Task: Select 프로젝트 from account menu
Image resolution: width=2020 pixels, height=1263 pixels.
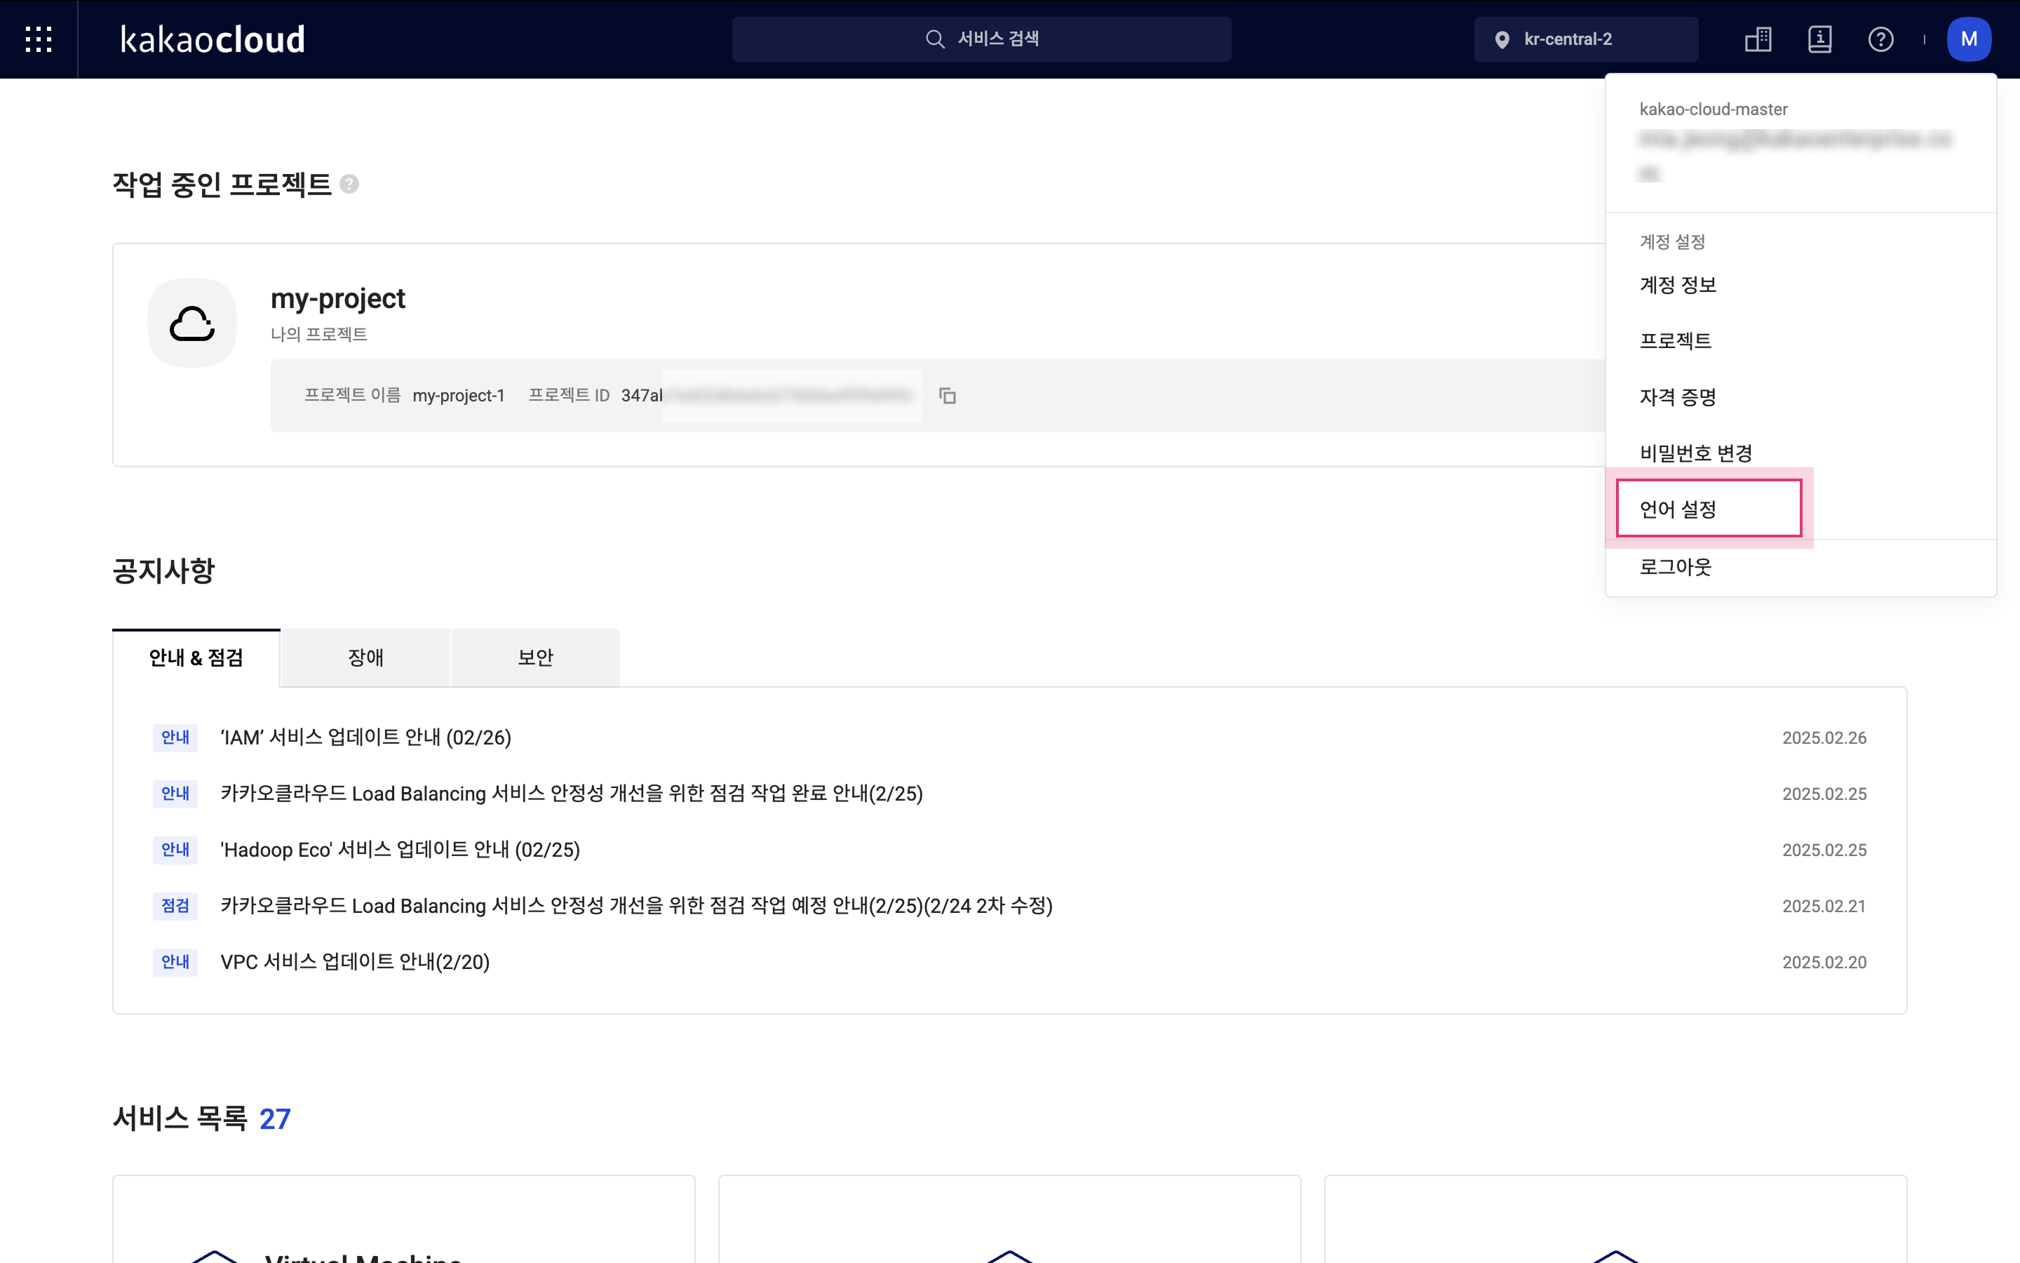Action: 1675,341
